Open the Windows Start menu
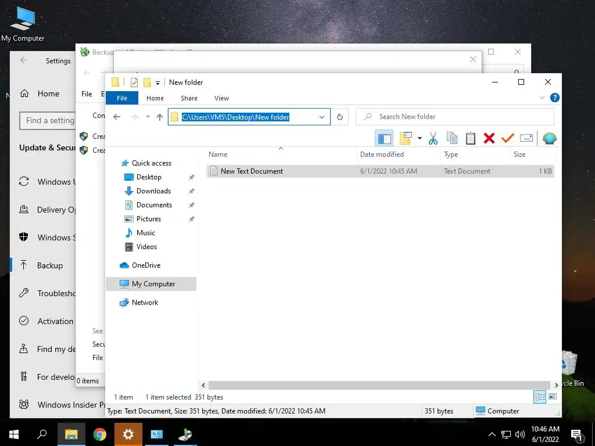Image resolution: width=595 pixels, height=446 pixels. click(x=14, y=434)
